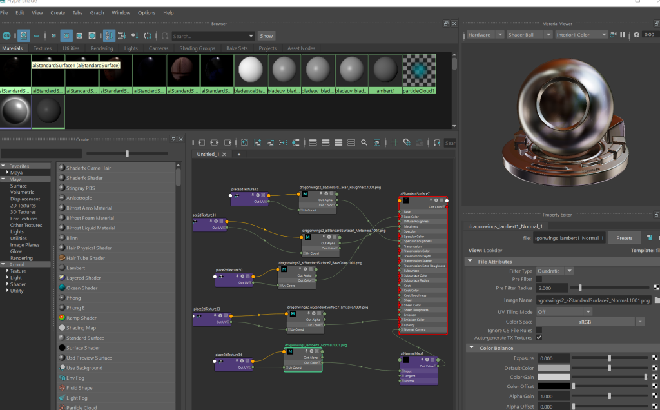
Task: Open the Filter Type Quadratic dropdown
Action: pos(554,271)
